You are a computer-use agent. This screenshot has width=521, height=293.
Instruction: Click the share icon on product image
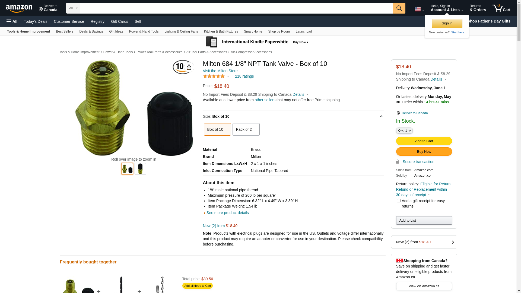pyautogui.click(x=189, y=67)
